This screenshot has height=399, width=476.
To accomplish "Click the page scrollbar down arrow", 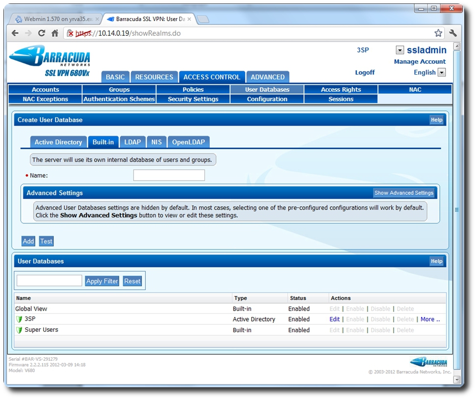I will point(457,380).
